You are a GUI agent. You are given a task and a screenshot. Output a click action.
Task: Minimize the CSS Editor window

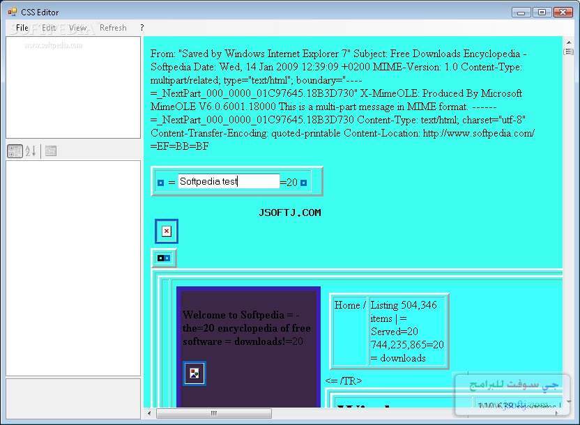pyautogui.click(x=521, y=13)
